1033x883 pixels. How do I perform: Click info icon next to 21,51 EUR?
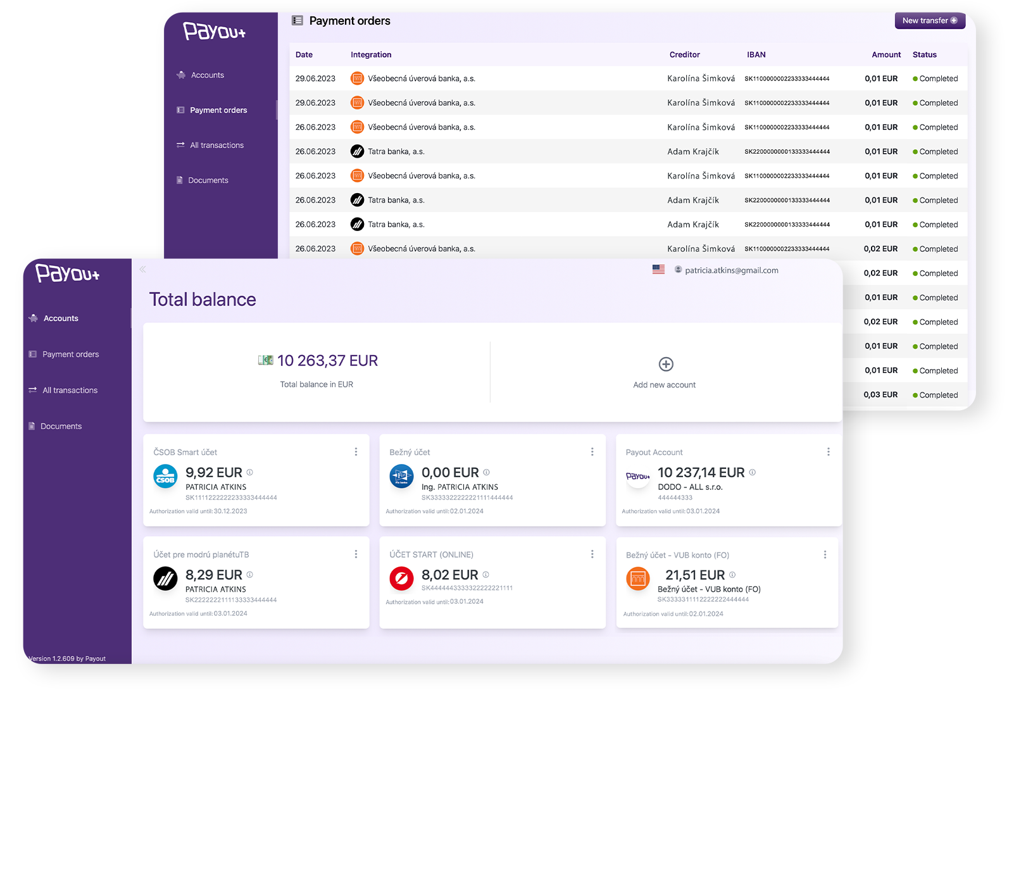pos(732,575)
